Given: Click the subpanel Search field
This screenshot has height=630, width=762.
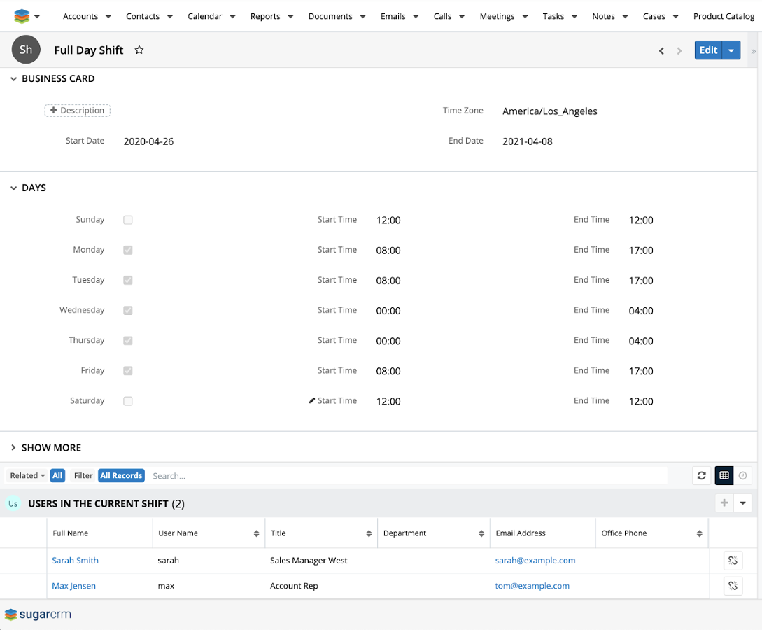Looking at the screenshot, I should coord(406,476).
